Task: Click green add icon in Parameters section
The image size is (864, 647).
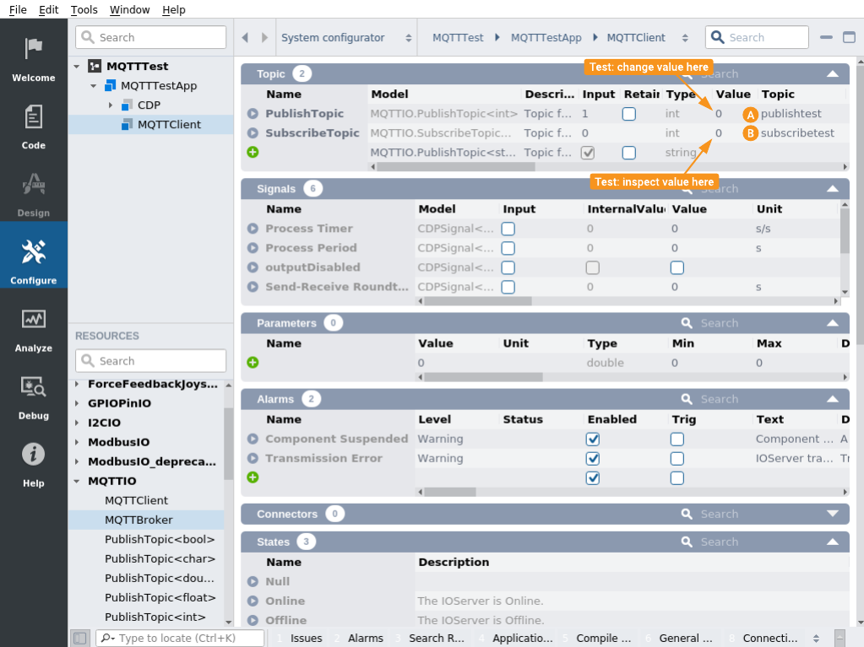Action: click(253, 363)
